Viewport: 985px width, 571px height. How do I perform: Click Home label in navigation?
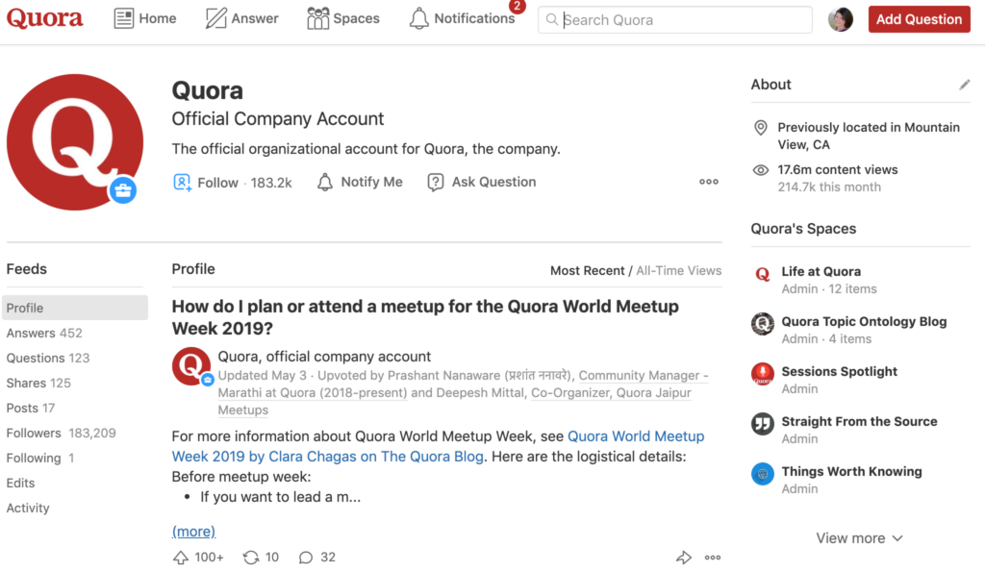[x=158, y=19]
